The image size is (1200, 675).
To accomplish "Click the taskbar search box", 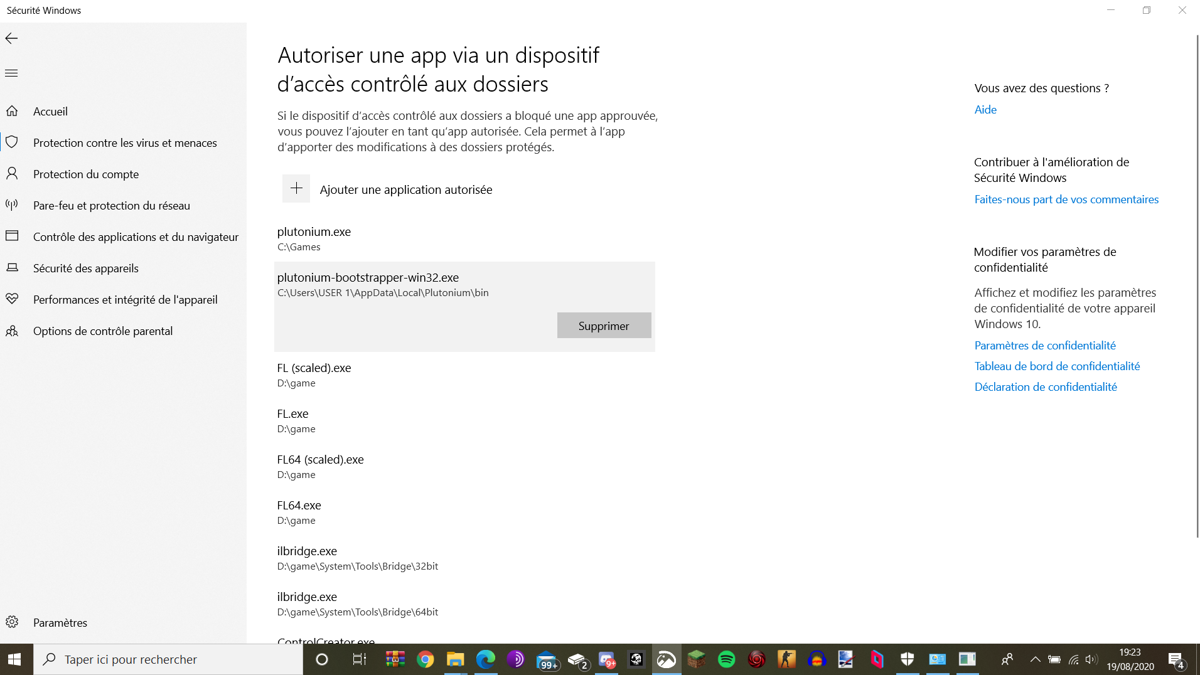I will [168, 659].
